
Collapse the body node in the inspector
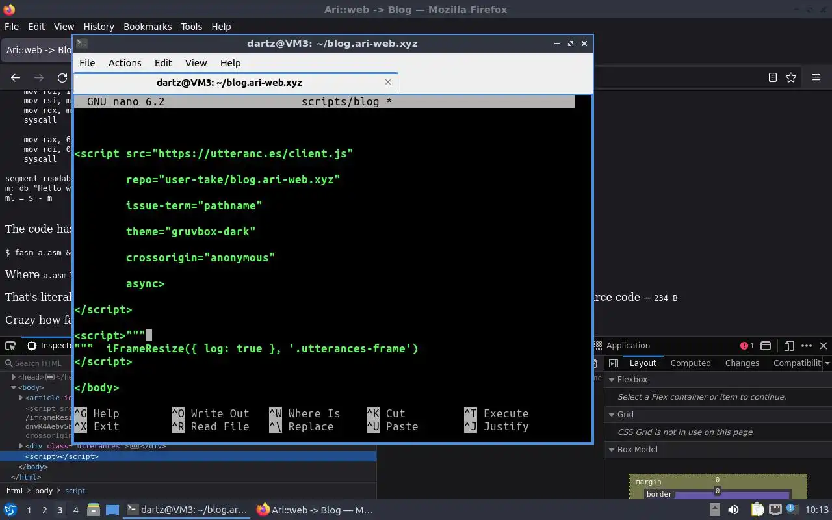coord(14,387)
